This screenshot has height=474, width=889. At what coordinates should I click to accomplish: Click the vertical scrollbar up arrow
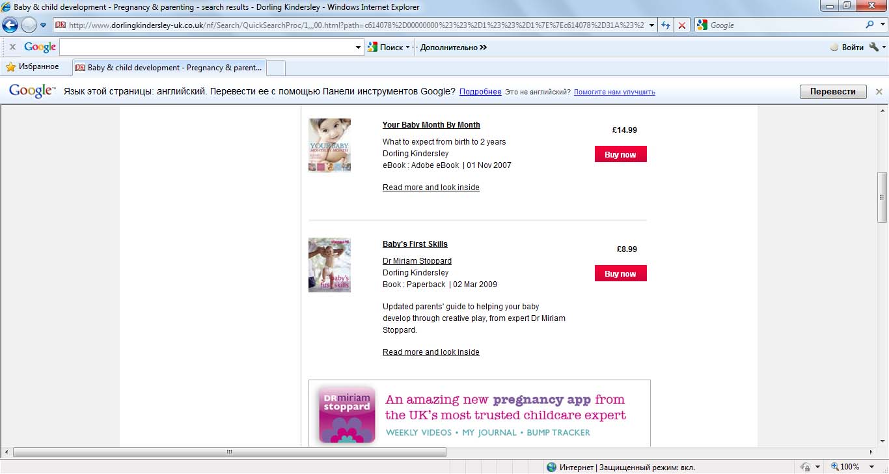(882, 111)
